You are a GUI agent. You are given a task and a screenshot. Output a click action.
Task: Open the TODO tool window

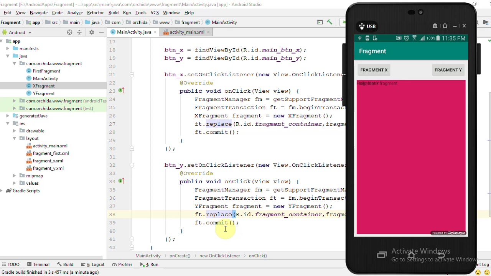pyautogui.click(x=10, y=264)
